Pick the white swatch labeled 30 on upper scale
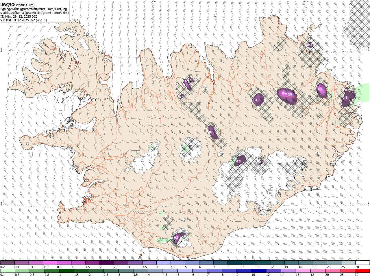This screenshot has width=370, height=277. (362, 263)
